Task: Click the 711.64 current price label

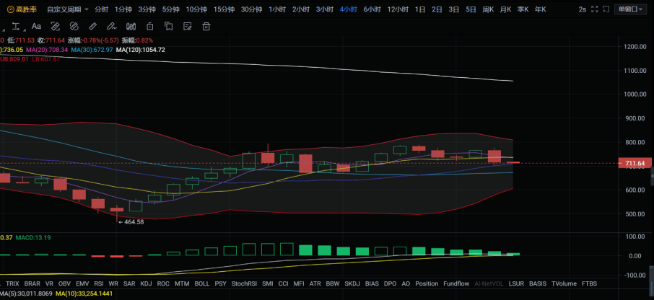Action: click(634, 163)
